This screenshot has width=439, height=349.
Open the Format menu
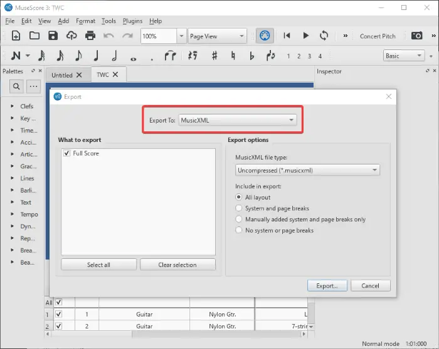(x=85, y=21)
